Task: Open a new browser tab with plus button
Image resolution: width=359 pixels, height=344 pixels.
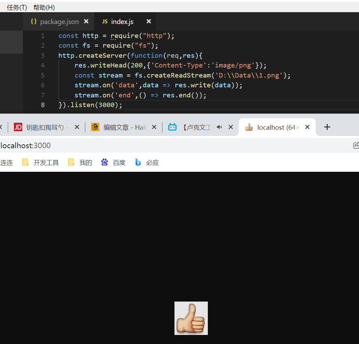Action: 327,127
